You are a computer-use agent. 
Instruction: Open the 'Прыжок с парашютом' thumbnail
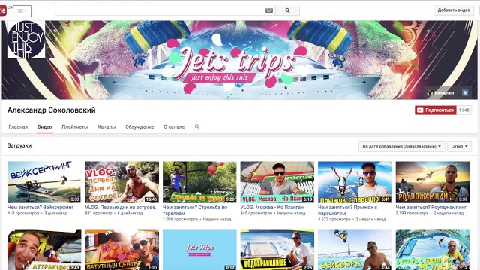pyautogui.click(x=355, y=182)
